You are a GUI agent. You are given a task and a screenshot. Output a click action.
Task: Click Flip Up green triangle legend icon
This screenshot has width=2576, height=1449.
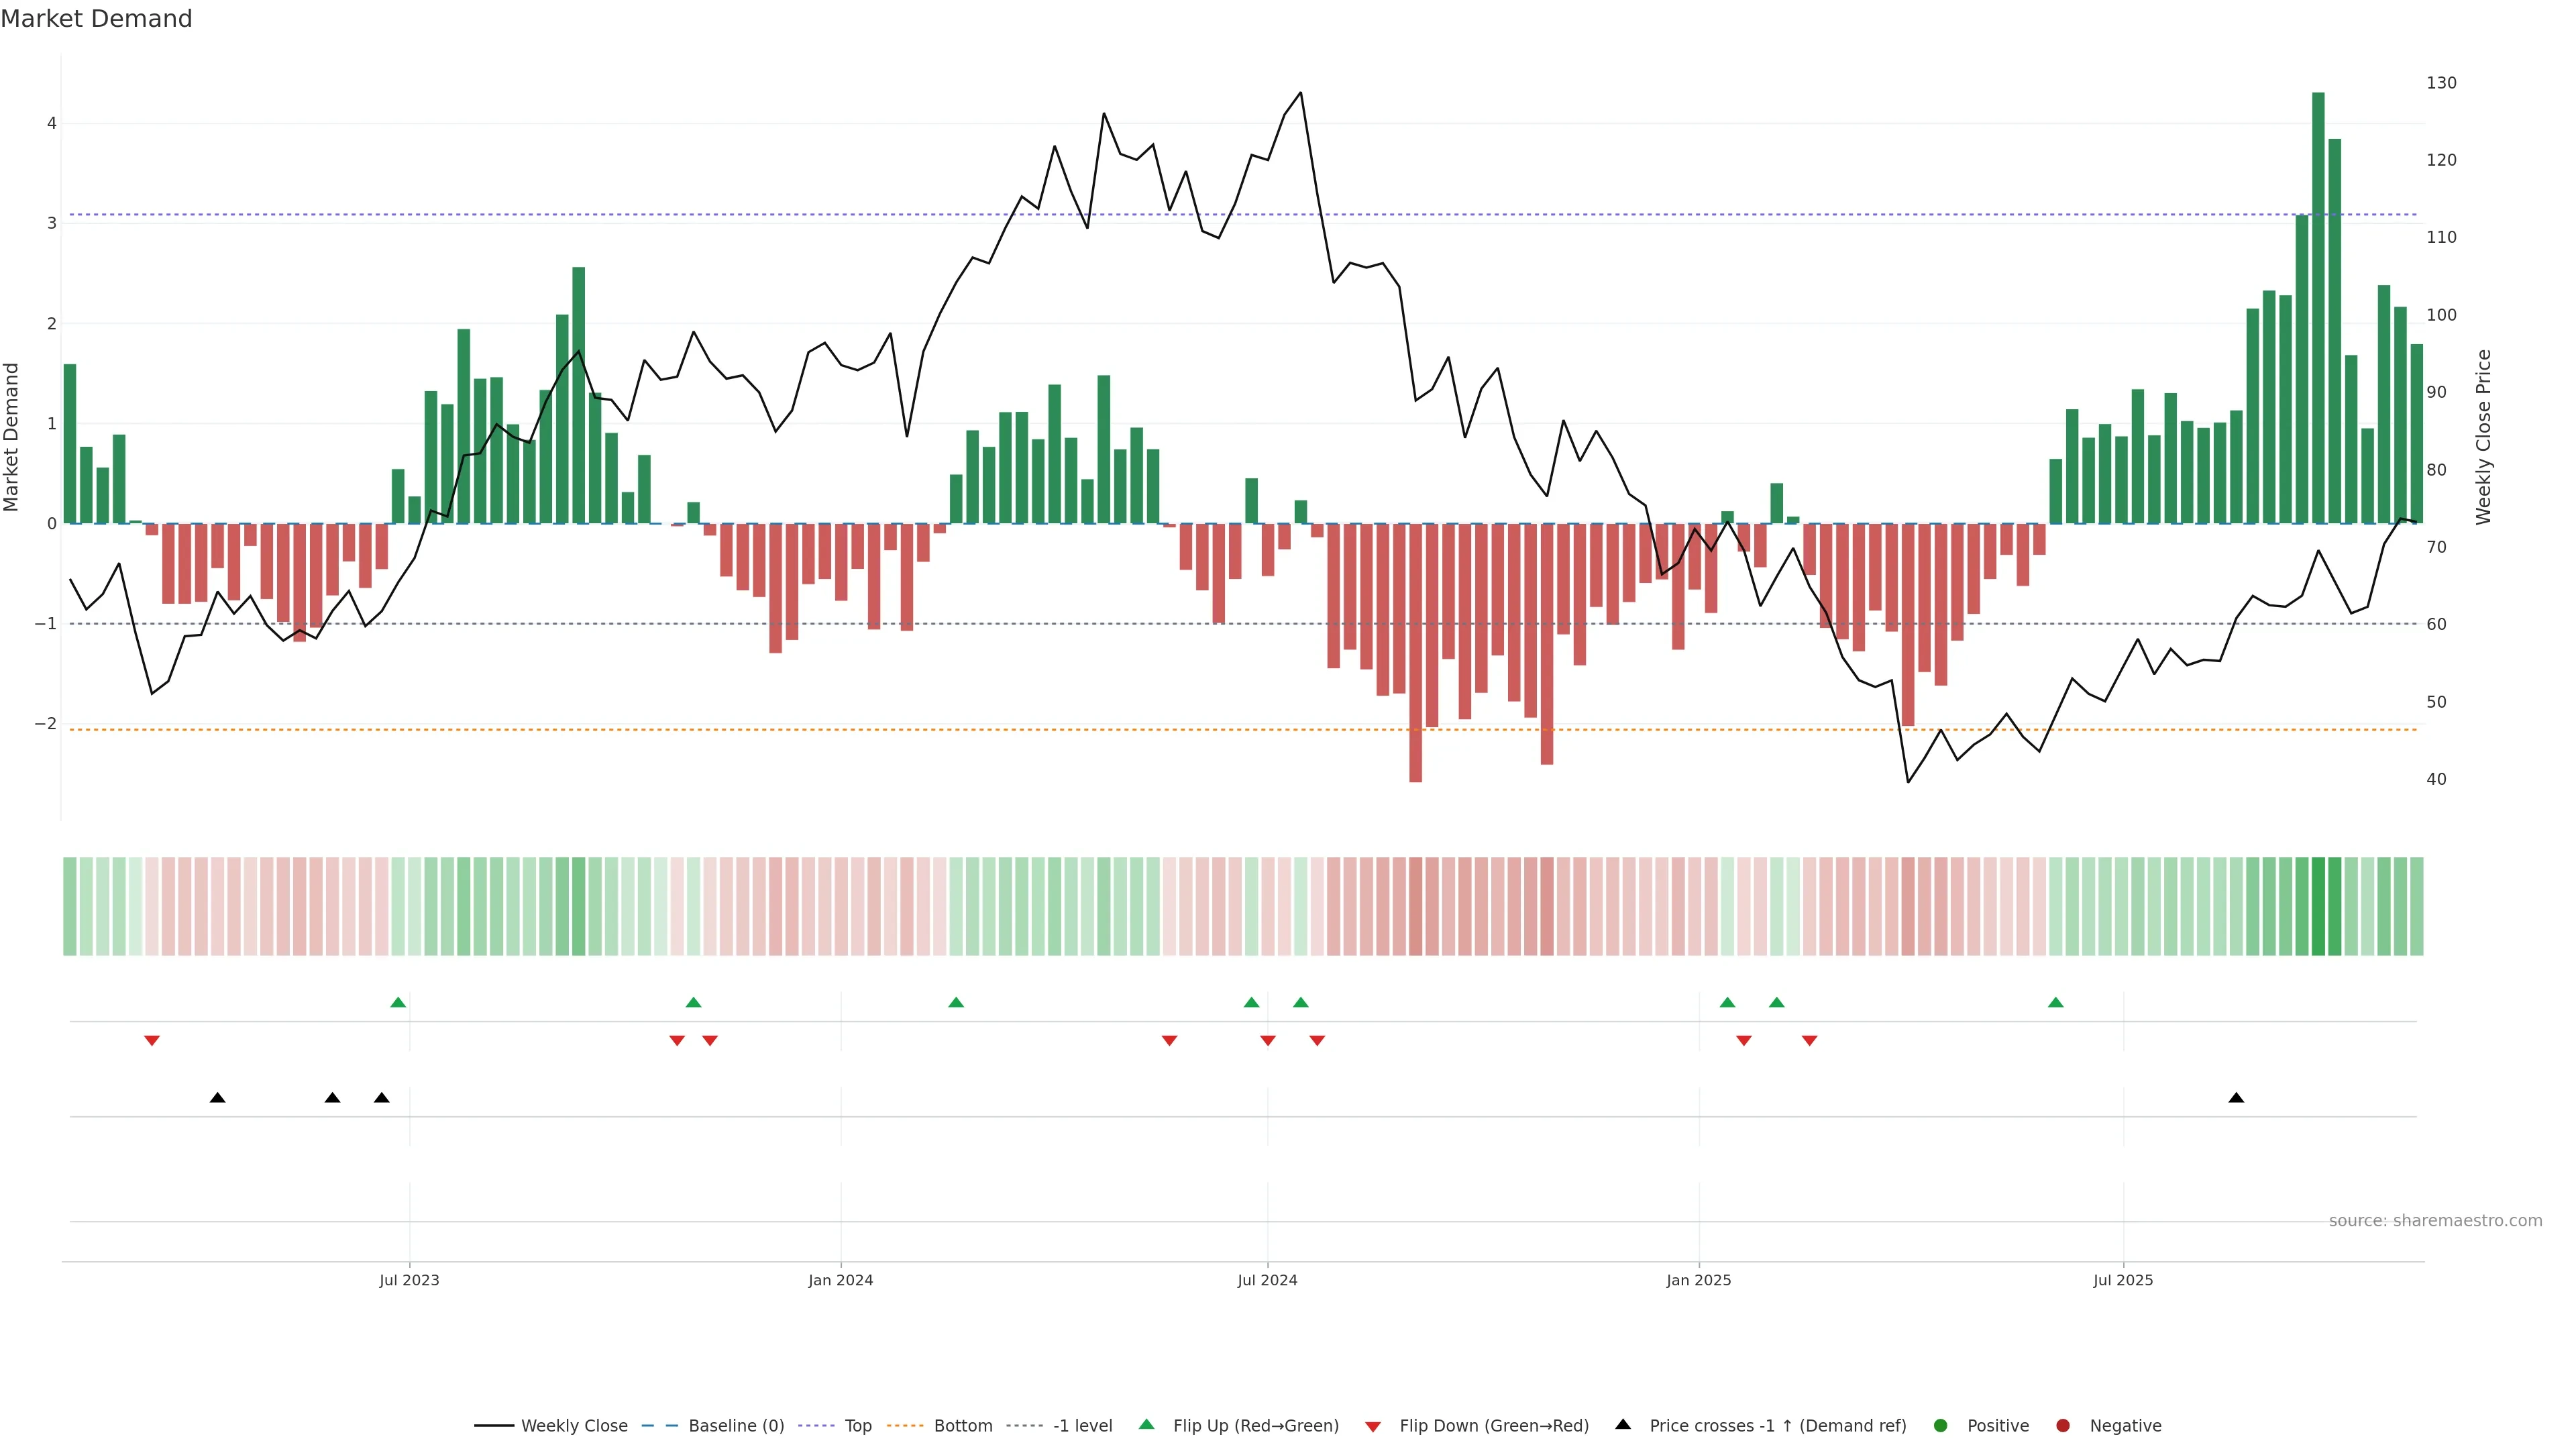coord(1147,1425)
